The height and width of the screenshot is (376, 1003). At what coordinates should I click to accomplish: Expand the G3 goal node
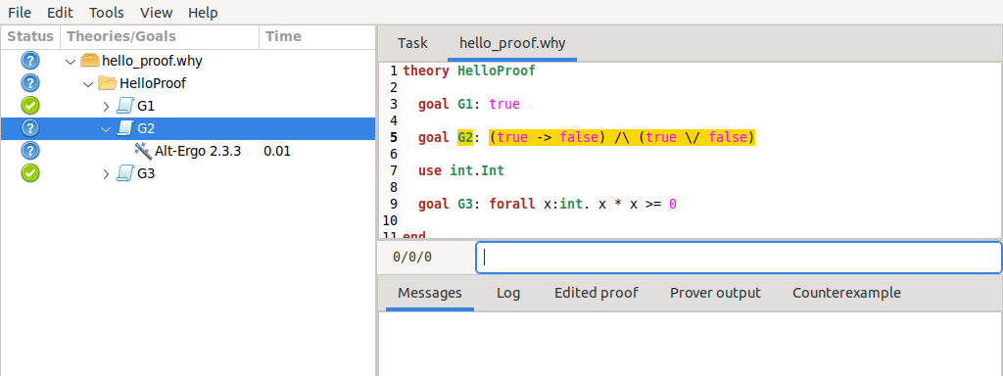106,173
